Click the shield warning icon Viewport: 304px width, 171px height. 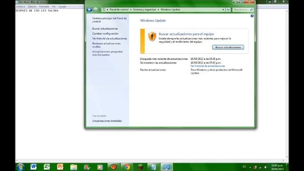coord(152,37)
